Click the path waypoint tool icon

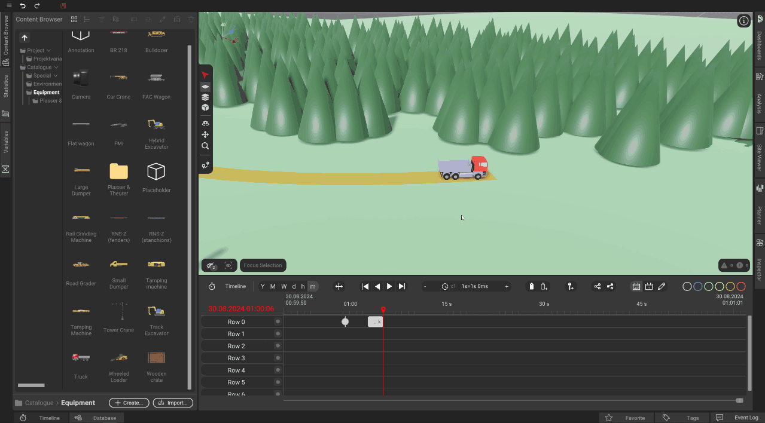pos(205,165)
